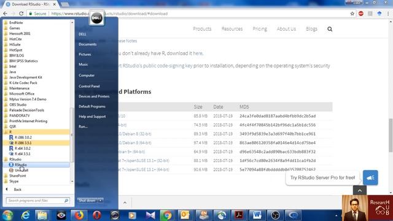Screen dimensions: 393x221
Task: Click the web page vertical scrollbar thumb
Action: click(391, 135)
